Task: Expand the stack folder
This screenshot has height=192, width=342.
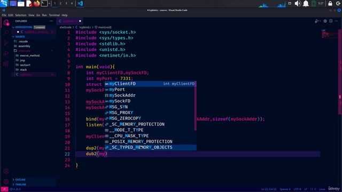Action: 24,70
